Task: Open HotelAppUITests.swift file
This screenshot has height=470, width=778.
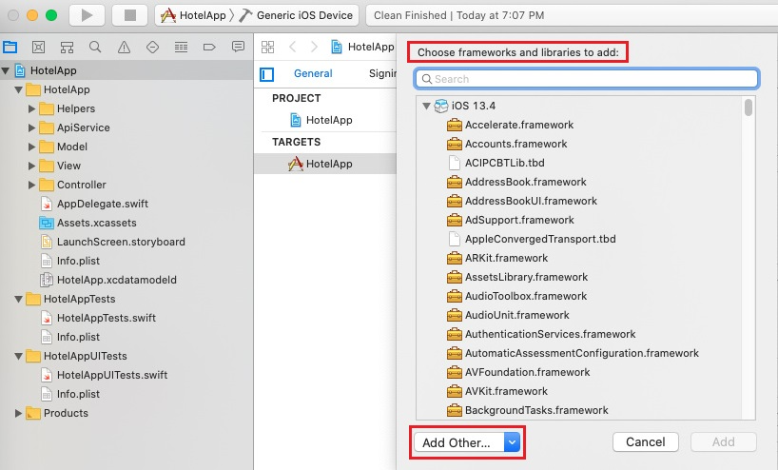Action: coord(112,375)
